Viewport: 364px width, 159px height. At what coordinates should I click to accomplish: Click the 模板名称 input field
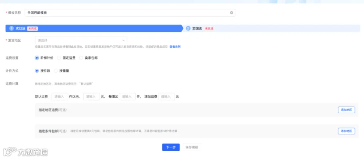(x=130, y=13)
